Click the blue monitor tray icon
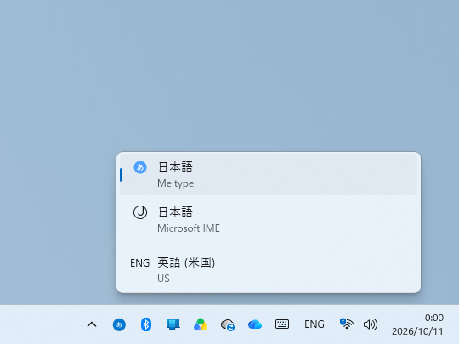The height and width of the screenshot is (344, 459). pyautogui.click(x=173, y=324)
